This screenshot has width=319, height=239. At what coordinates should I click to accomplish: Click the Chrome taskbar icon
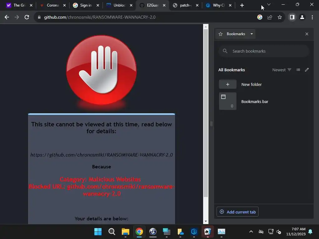pos(139,232)
